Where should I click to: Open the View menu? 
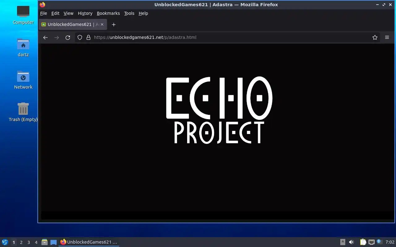click(68, 13)
